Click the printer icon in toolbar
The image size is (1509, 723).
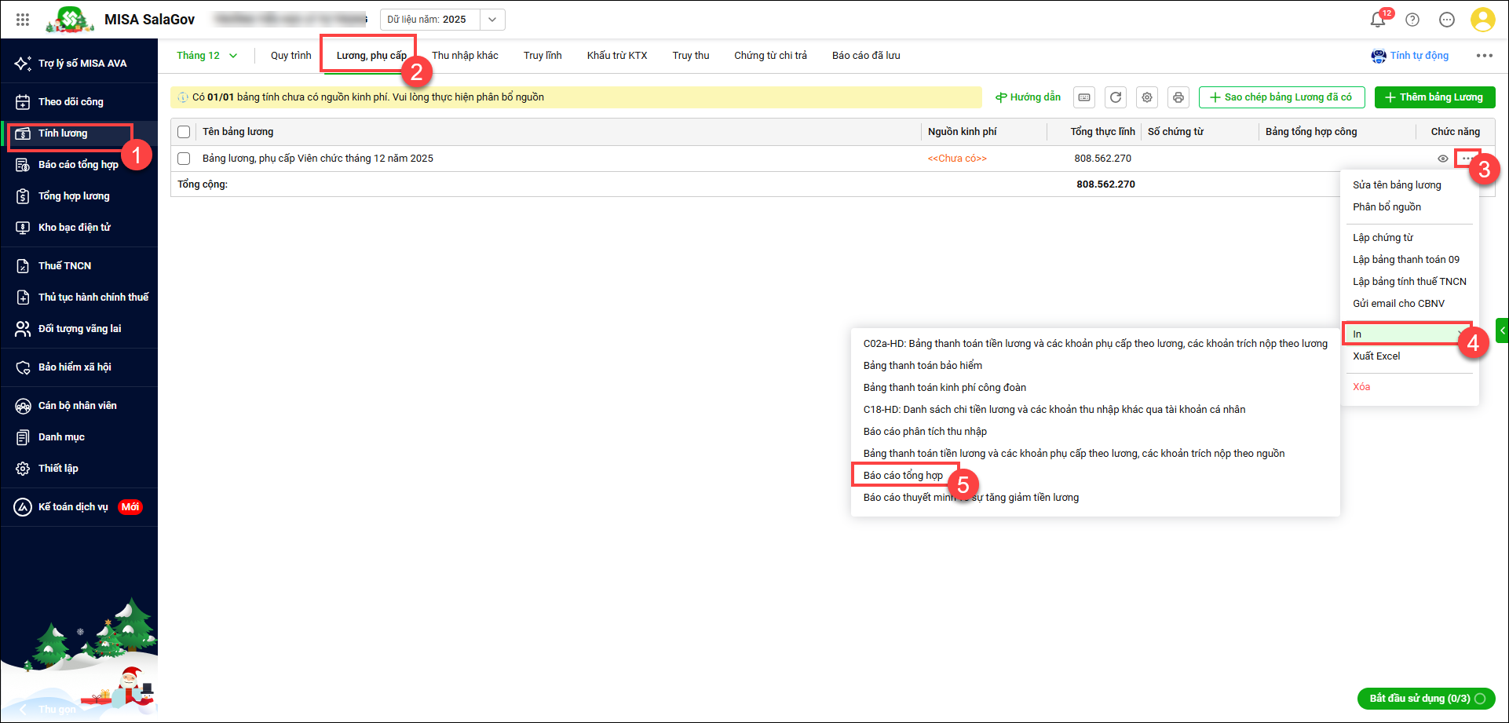point(1178,97)
